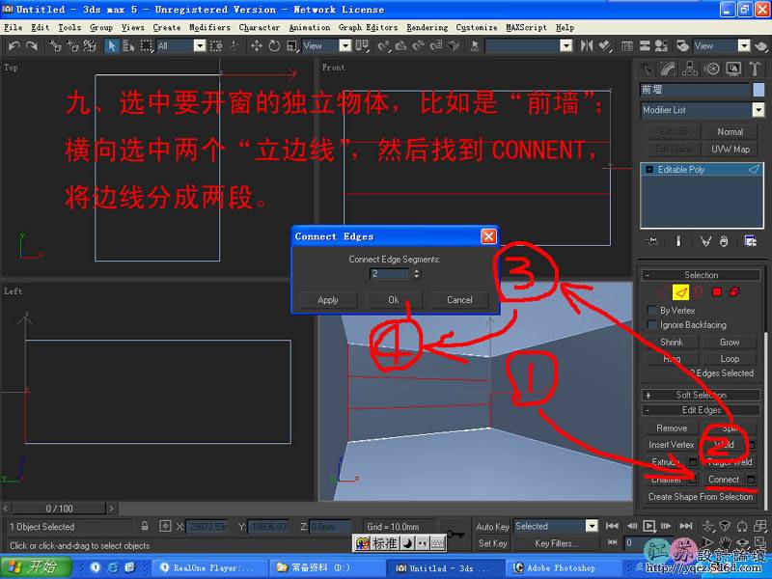
Task: Open the Rendering menu
Action: click(427, 28)
